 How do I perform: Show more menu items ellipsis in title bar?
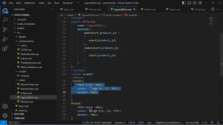click(x=78, y=3)
